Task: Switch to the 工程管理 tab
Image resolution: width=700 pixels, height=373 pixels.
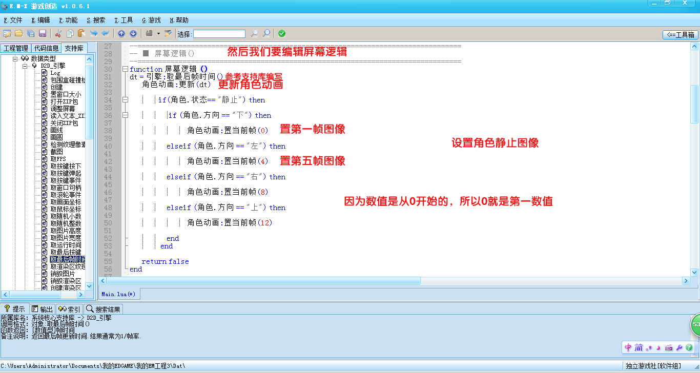Action: [x=15, y=48]
